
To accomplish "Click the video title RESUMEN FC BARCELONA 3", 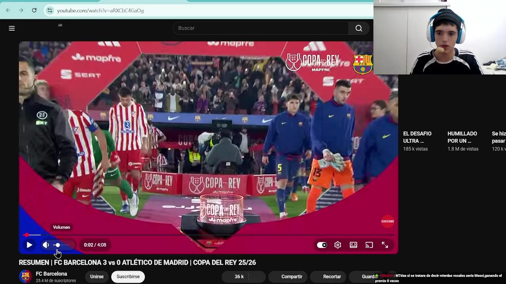I will [137, 262].
